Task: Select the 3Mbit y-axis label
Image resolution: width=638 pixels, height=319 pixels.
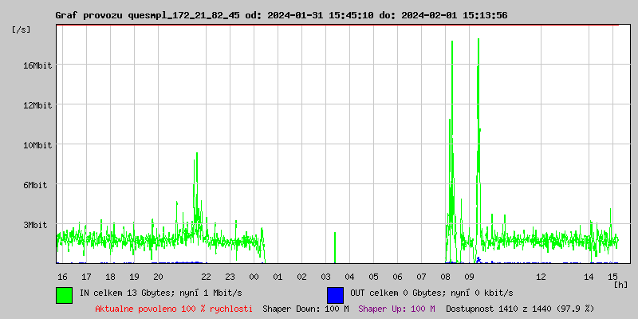Action: pos(37,225)
